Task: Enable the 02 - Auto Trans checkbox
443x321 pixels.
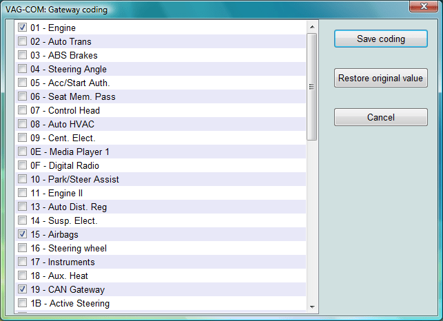Action: coord(22,41)
